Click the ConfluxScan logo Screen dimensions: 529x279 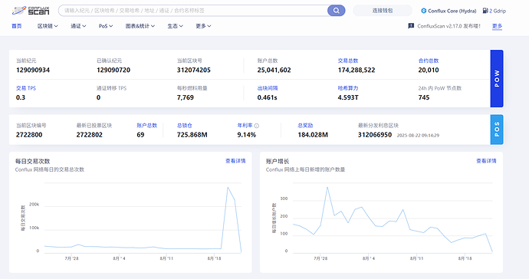point(31,11)
